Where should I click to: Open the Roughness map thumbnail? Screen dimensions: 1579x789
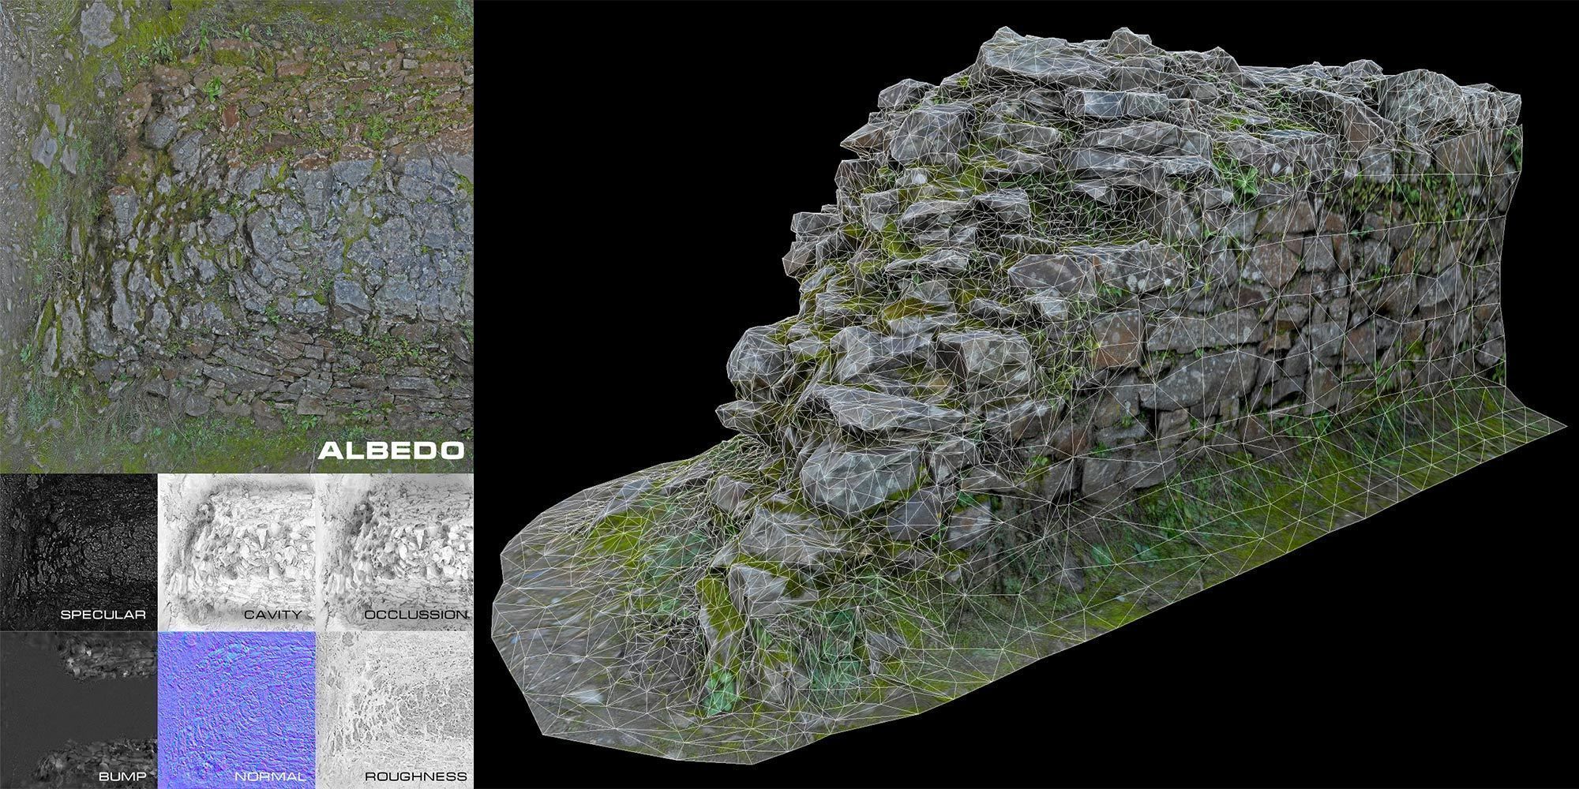click(395, 710)
